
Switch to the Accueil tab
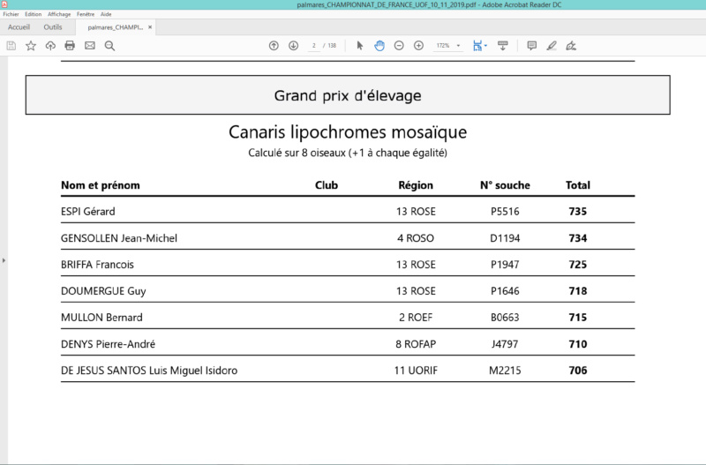click(19, 27)
